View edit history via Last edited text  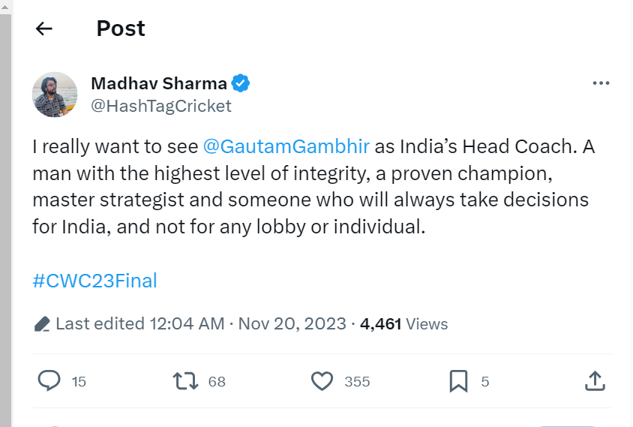point(139,324)
